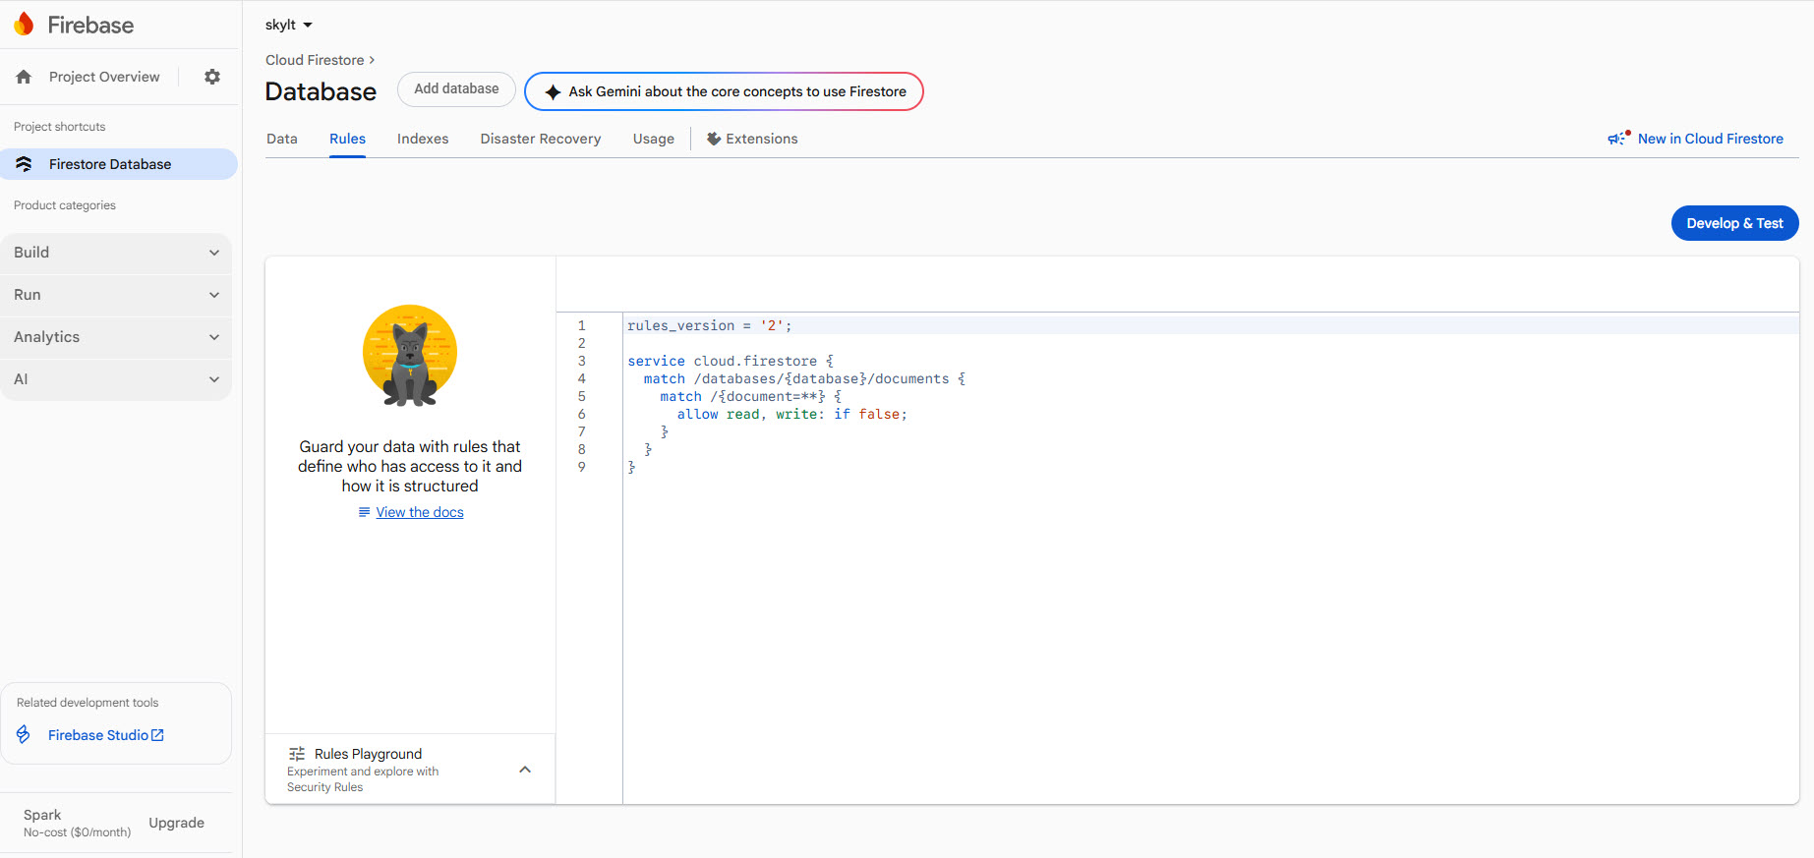The width and height of the screenshot is (1814, 858).
Task: Click the 'Related development tools' label
Action: (88, 703)
